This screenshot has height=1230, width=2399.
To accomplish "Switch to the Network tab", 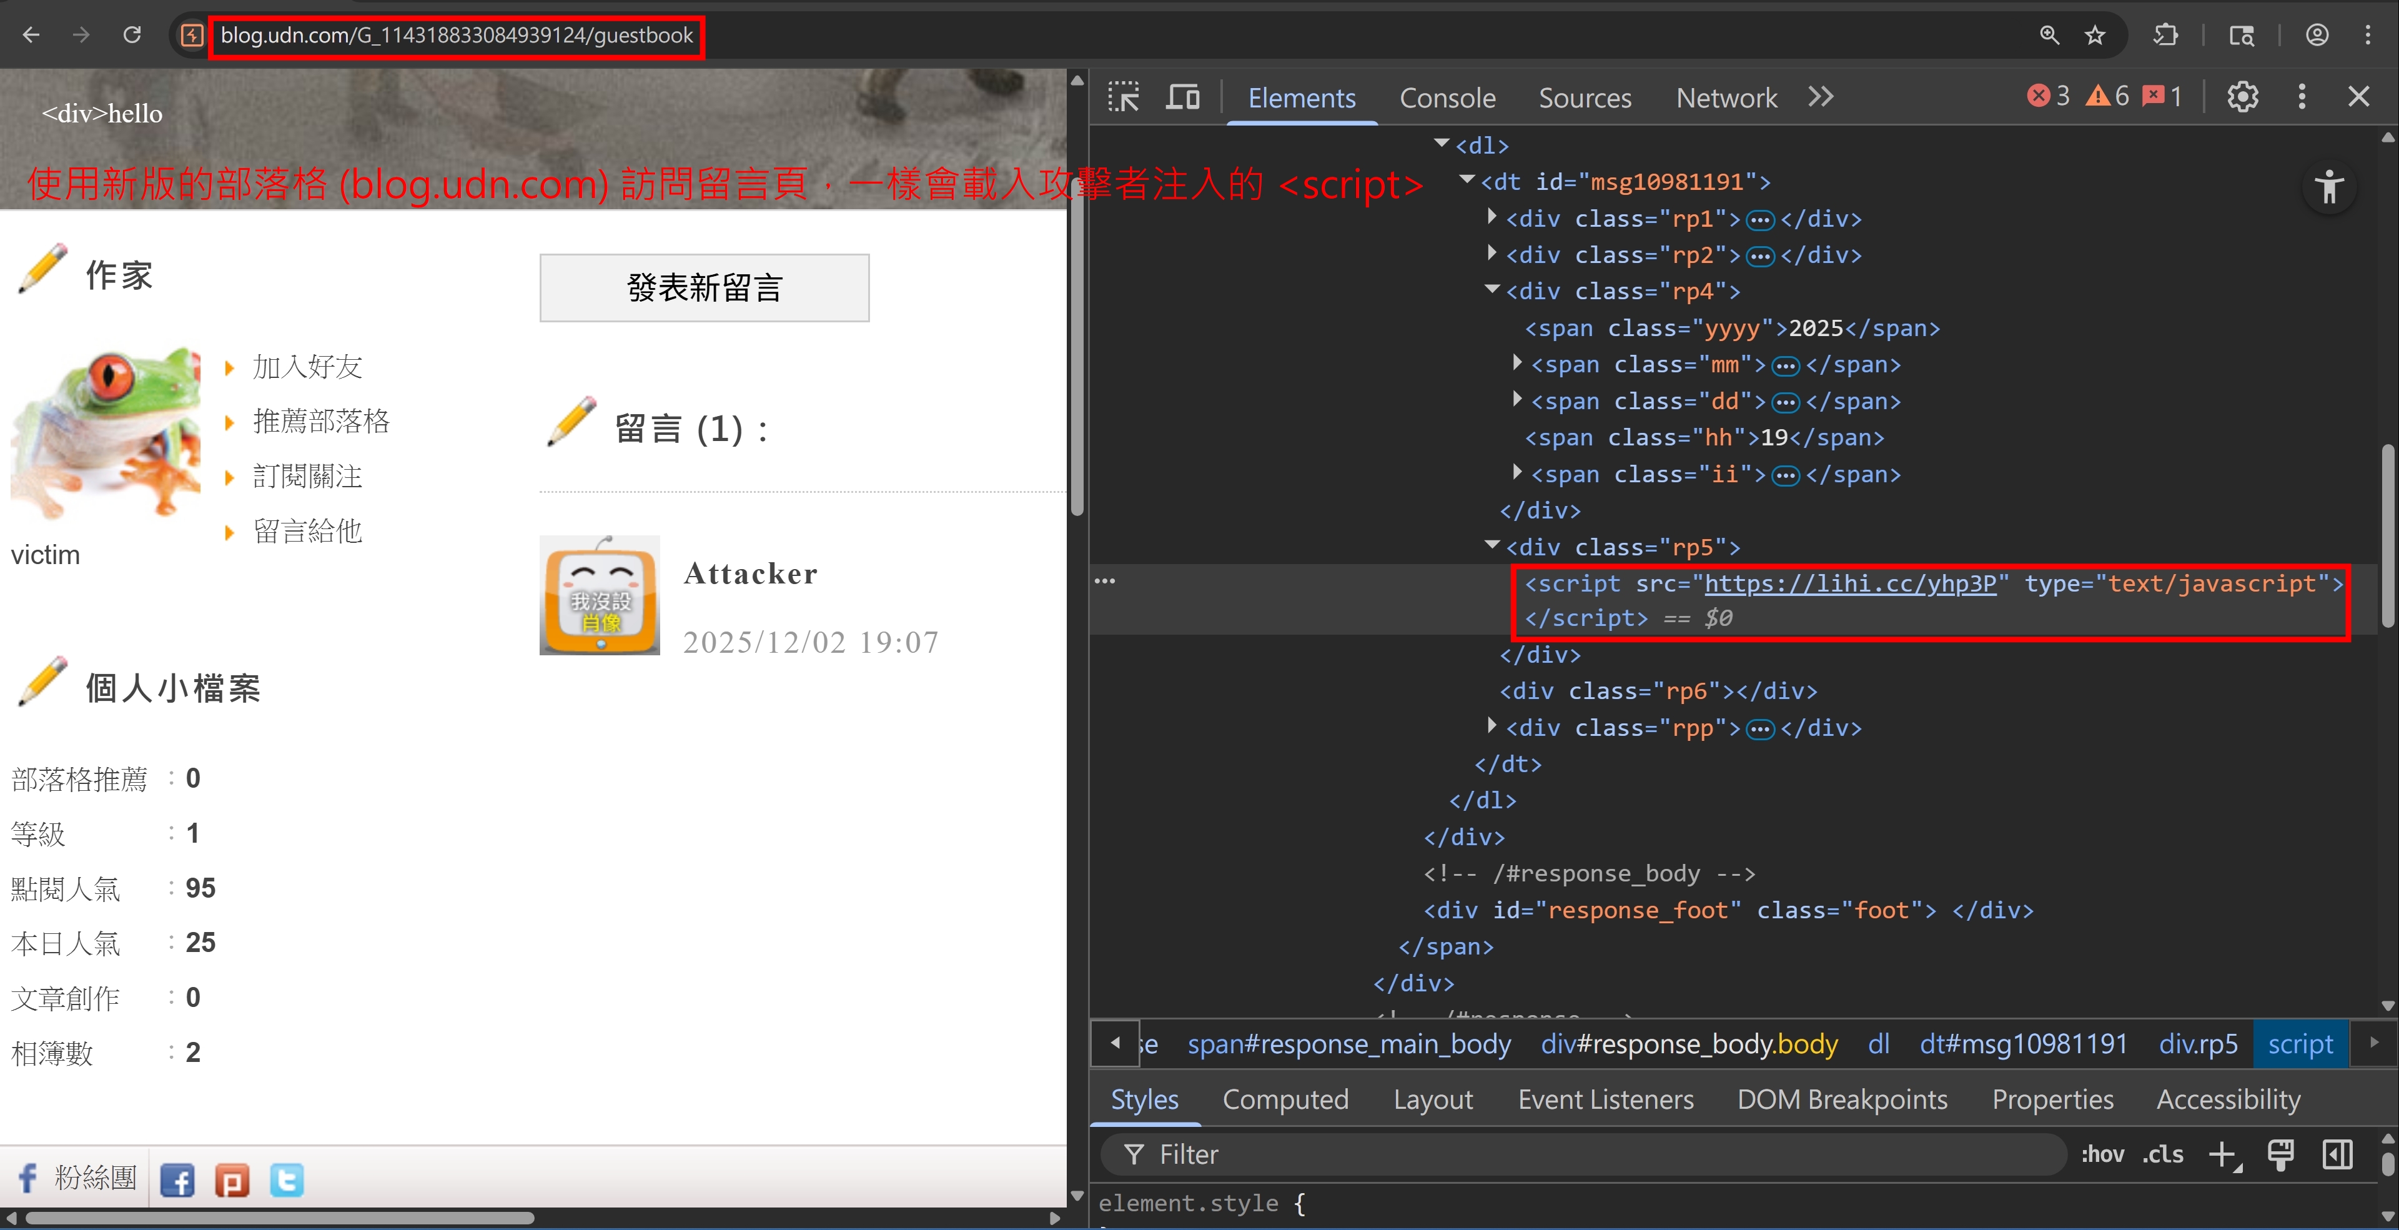I will pos(1726,98).
